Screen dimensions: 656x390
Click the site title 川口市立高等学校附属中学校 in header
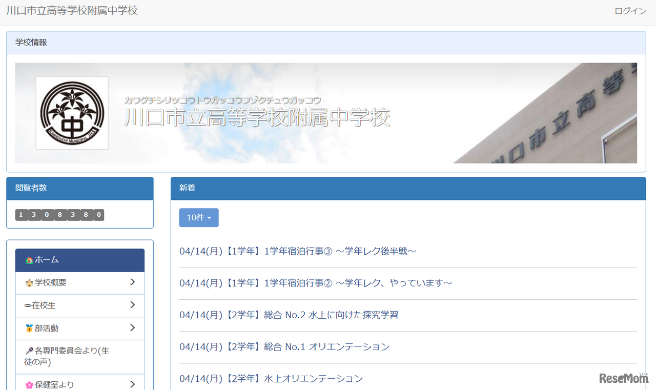click(72, 11)
